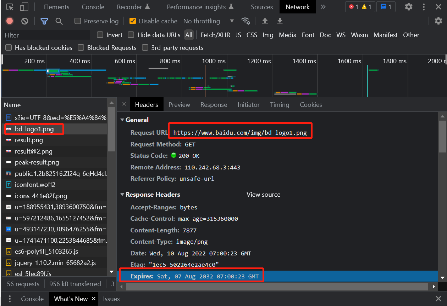
Task: Switch to the Timing tab
Action: tap(280, 105)
